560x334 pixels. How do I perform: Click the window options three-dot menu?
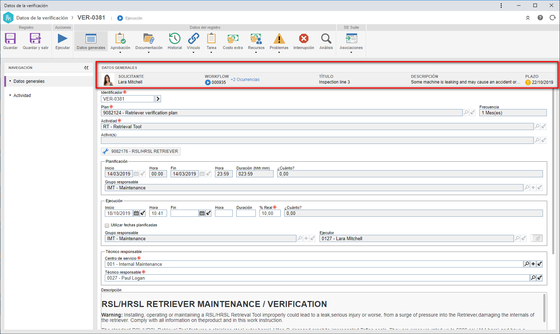[x=501, y=5]
